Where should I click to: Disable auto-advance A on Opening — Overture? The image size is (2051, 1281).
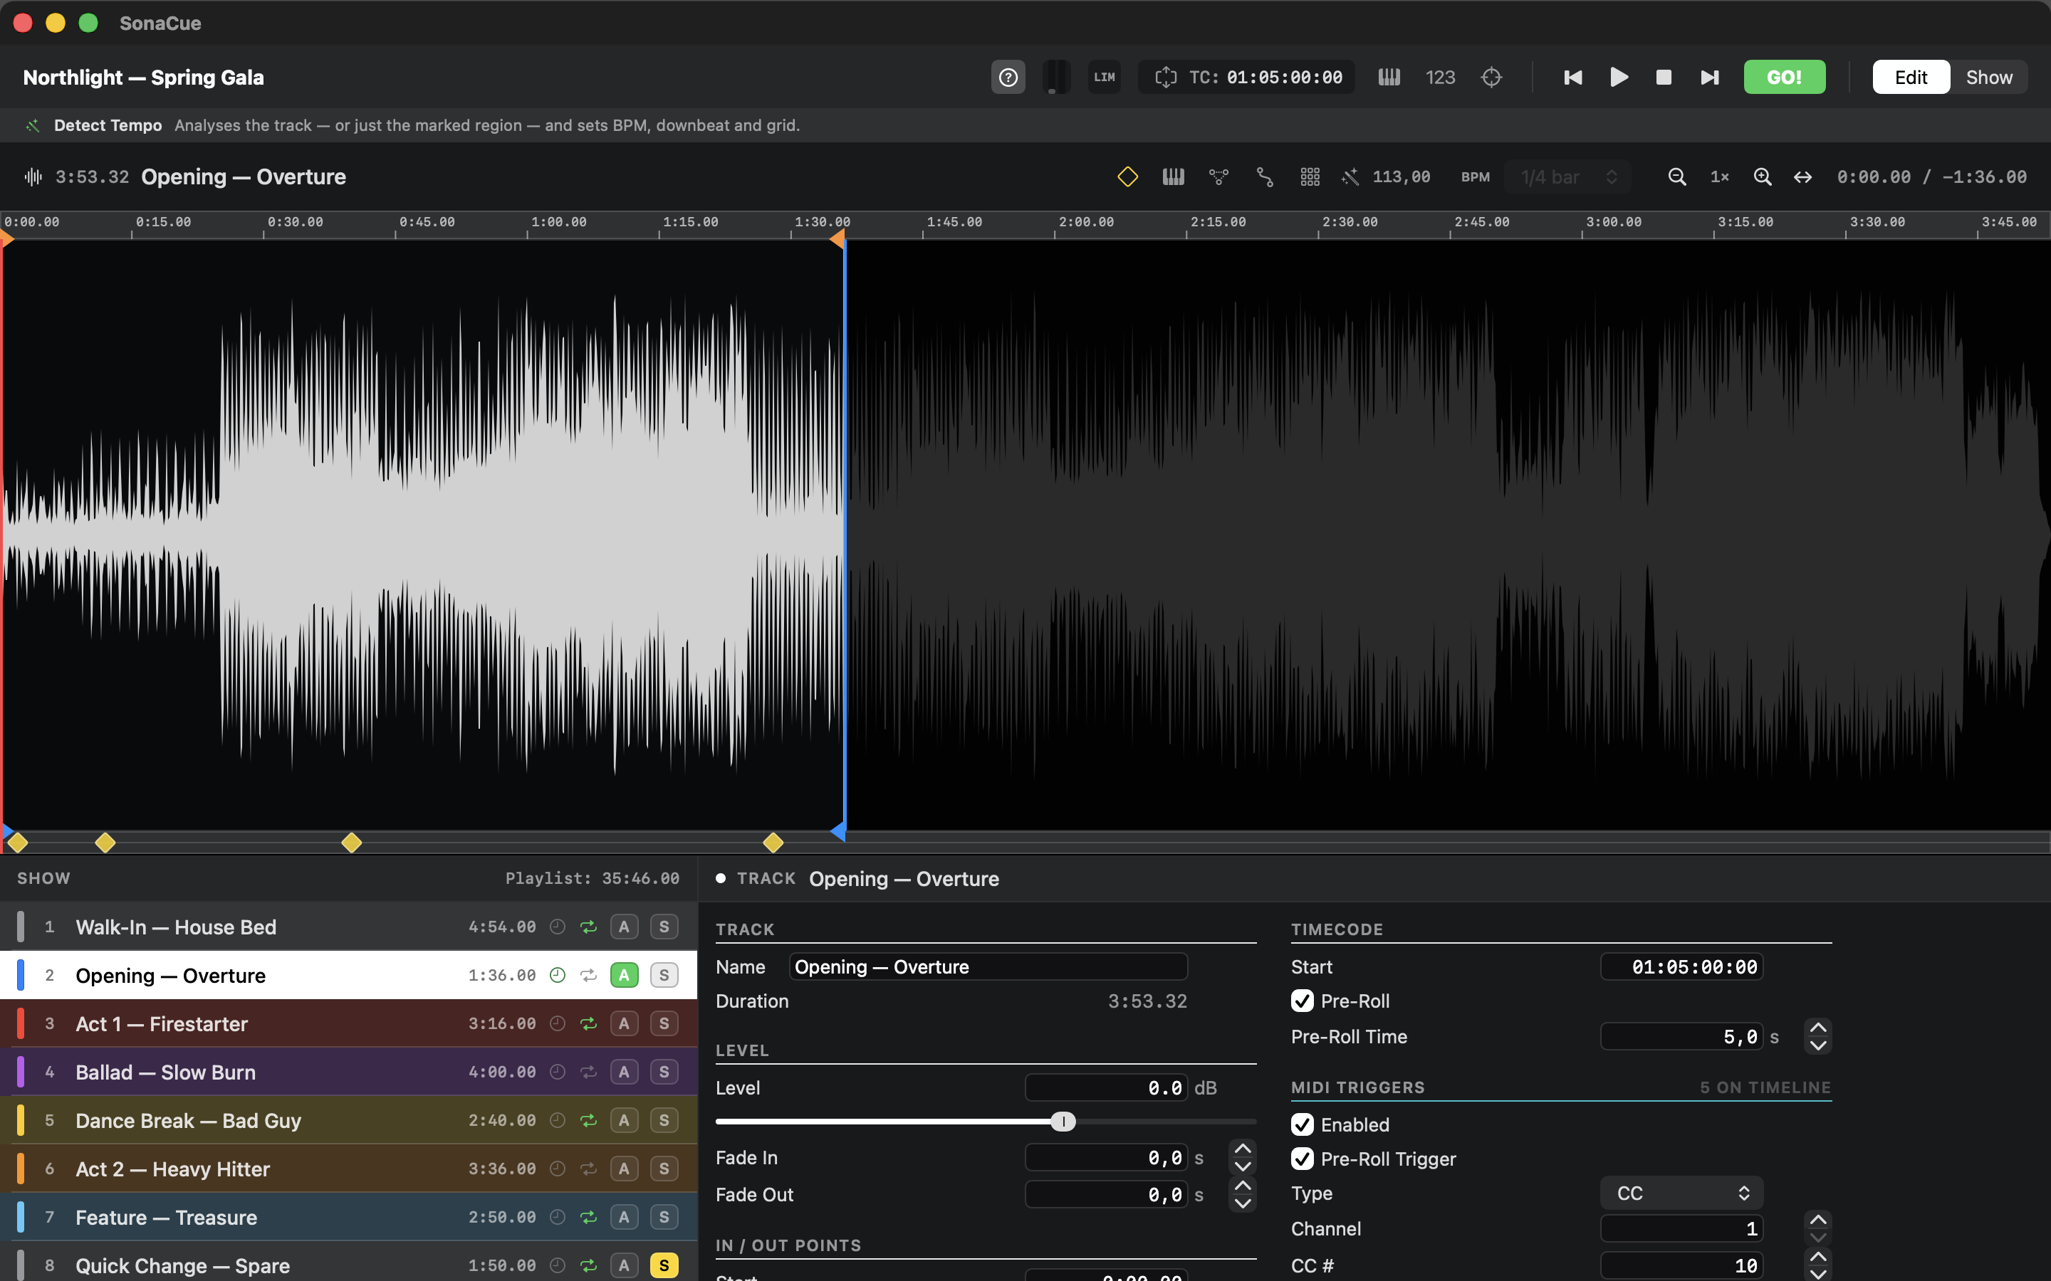click(x=624, y=975)
